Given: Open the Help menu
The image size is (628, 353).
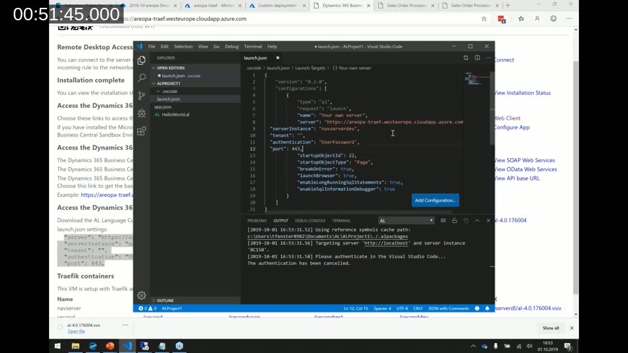Looking at the screenshot, I should 272,46.
